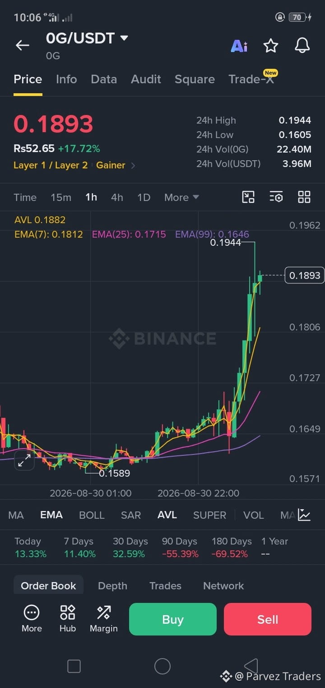Open the indicator chart settings icon
The width and height of the screenshot is (325, 688).
[x=304, y=515]
